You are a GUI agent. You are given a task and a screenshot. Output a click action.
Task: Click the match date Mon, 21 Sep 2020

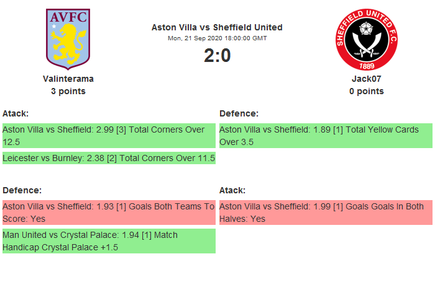[217, 38]
